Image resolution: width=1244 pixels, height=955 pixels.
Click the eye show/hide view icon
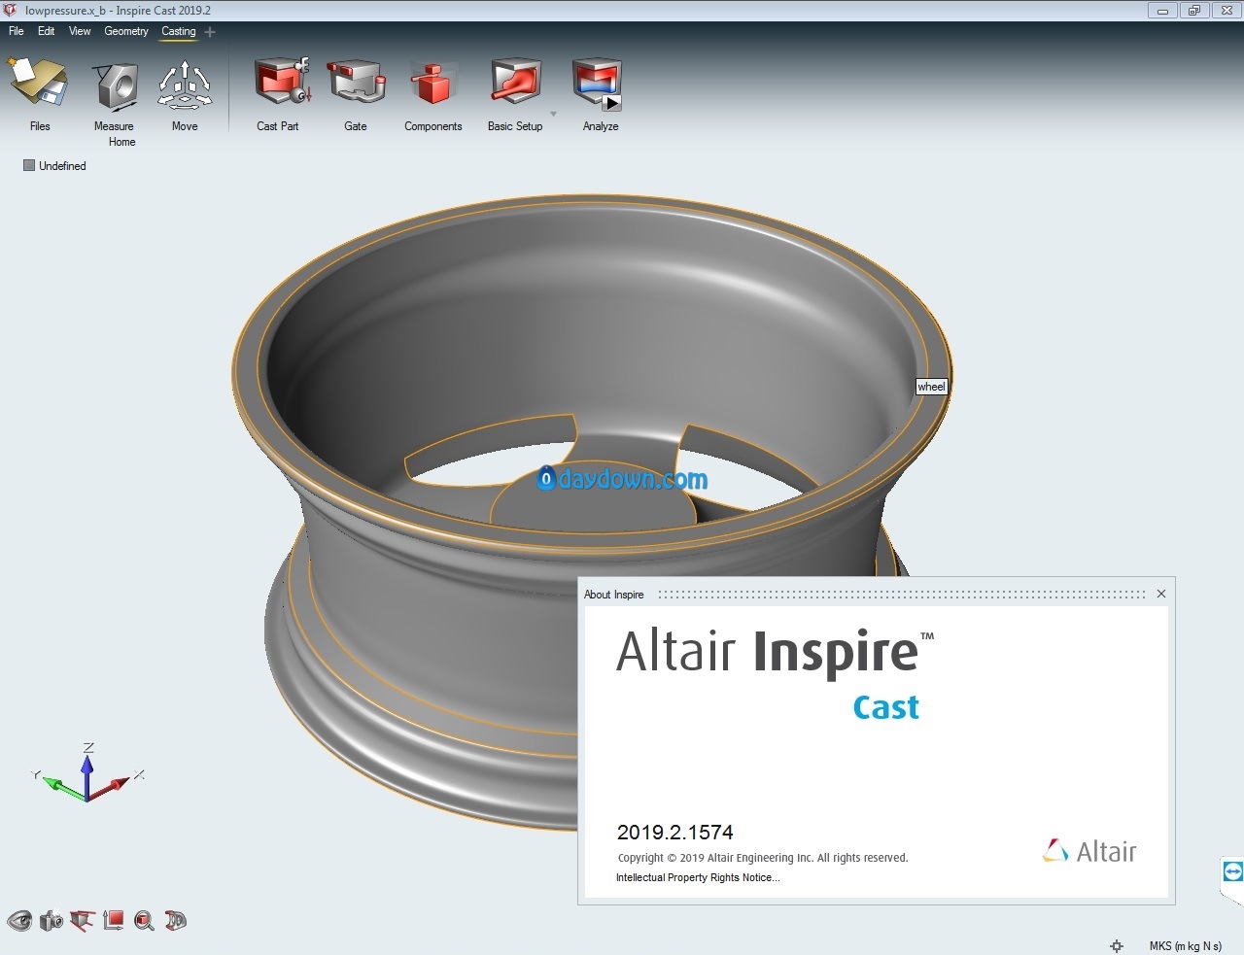19,920
